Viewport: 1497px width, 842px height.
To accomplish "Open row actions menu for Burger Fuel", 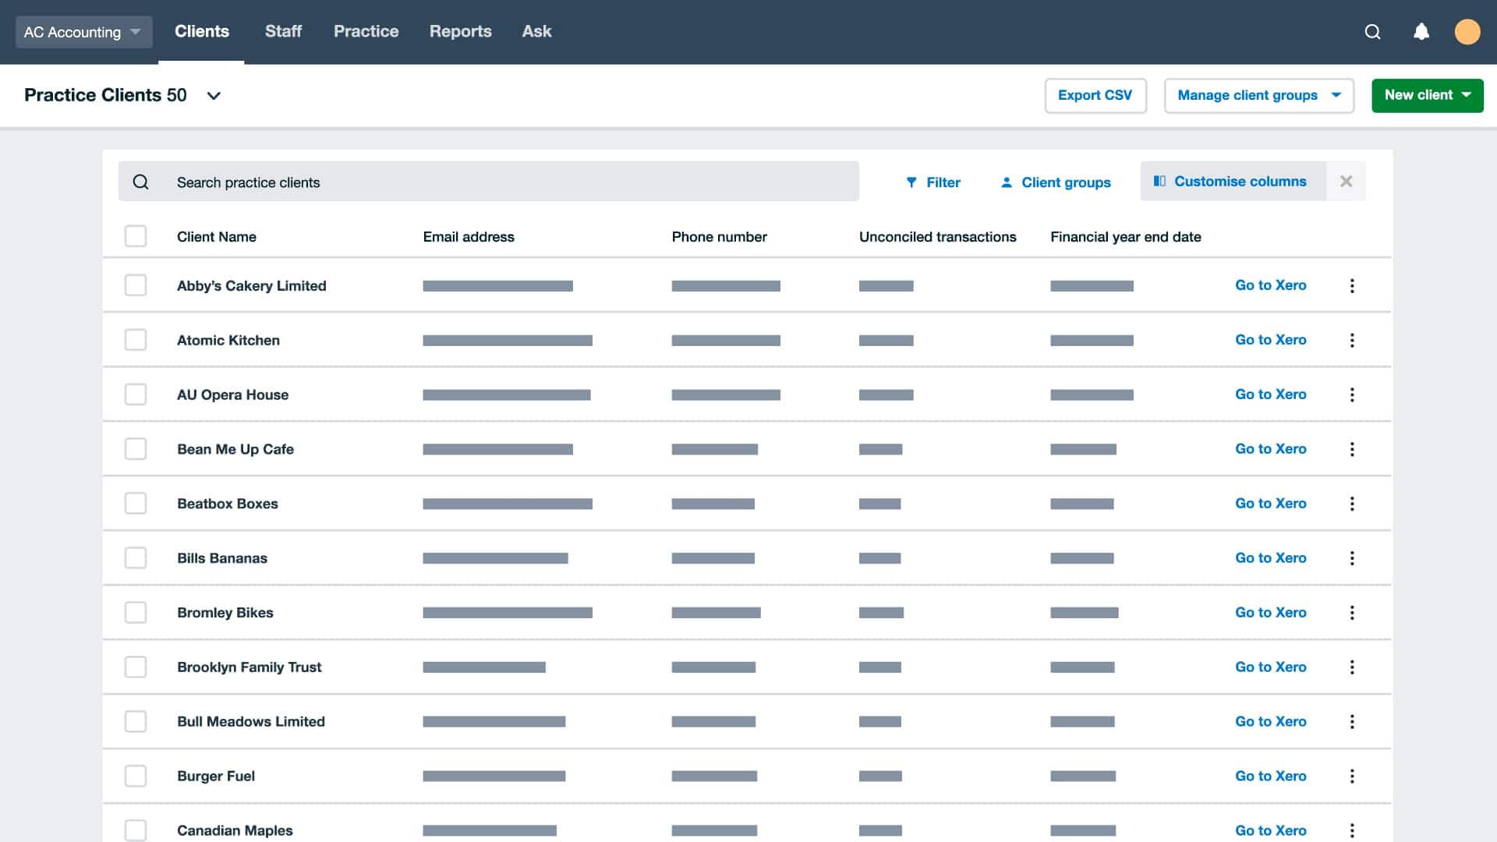I will pyautogui.click(x=1352, y=776).
